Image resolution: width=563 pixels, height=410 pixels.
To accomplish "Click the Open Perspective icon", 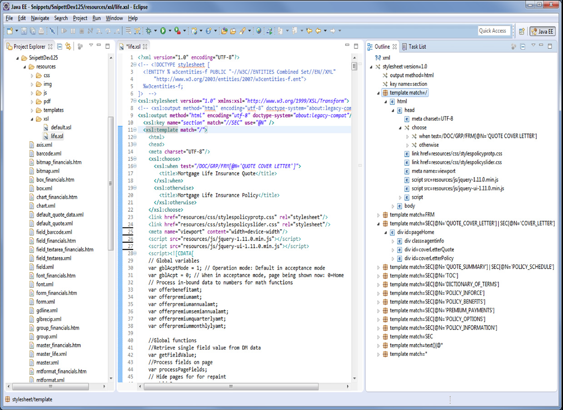I will [x=522, y=31].
